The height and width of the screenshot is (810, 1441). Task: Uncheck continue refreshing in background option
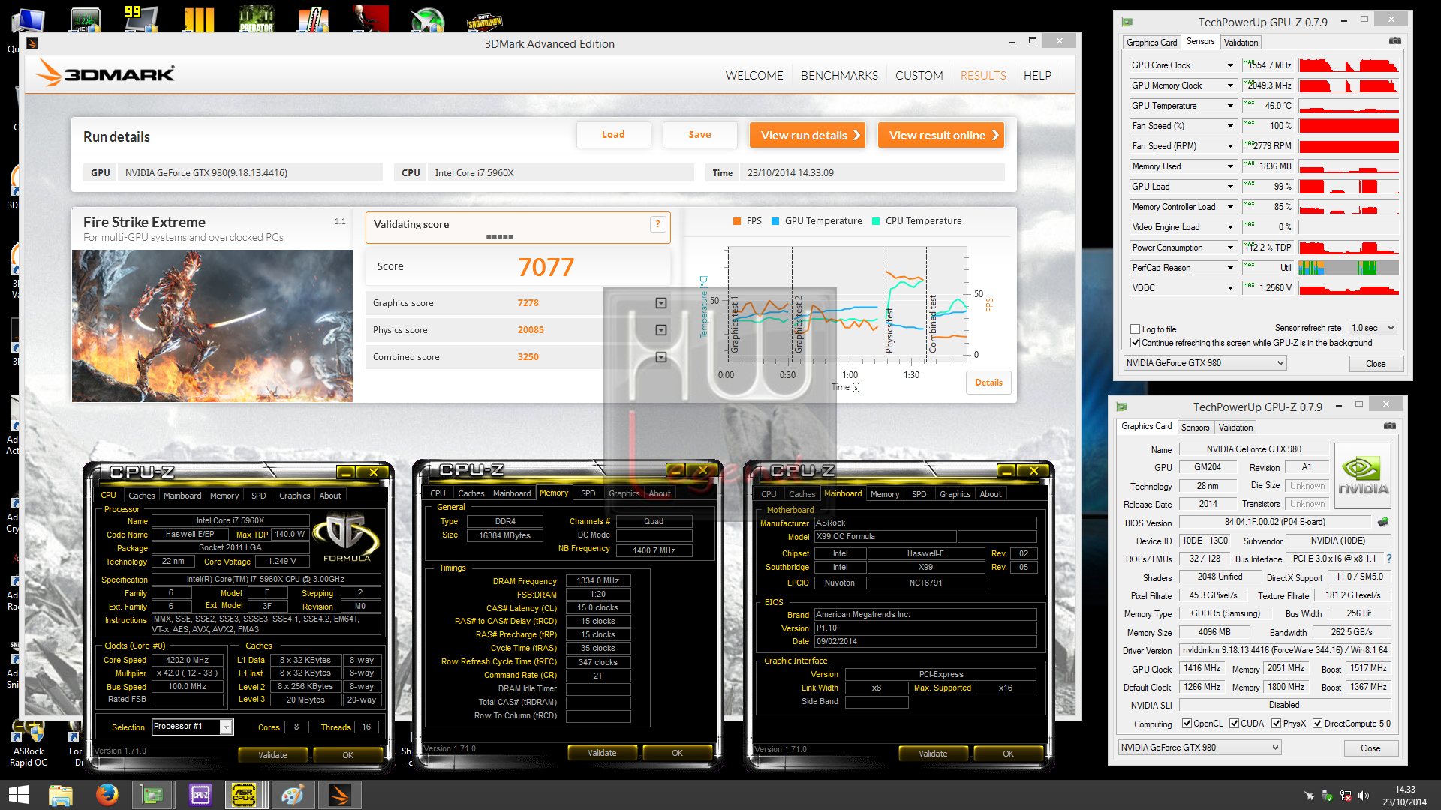pyautogui.click(x=1136, y=342)
